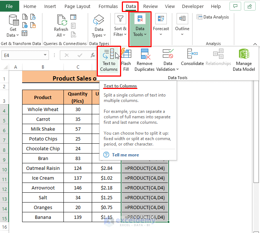Switch to the Formulas tab
The width and height of the screenshot is (260, 233).
pyautogui.click(x=108, y=7)
